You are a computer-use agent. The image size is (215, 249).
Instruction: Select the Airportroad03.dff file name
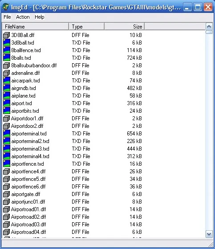(28, 225)
